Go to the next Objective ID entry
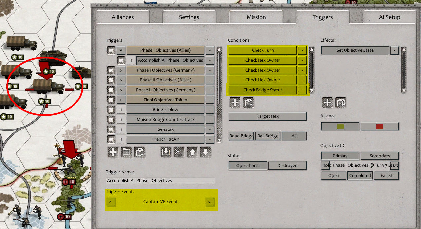This screenshot has width=421, height=229. click(x=395, y=166)
